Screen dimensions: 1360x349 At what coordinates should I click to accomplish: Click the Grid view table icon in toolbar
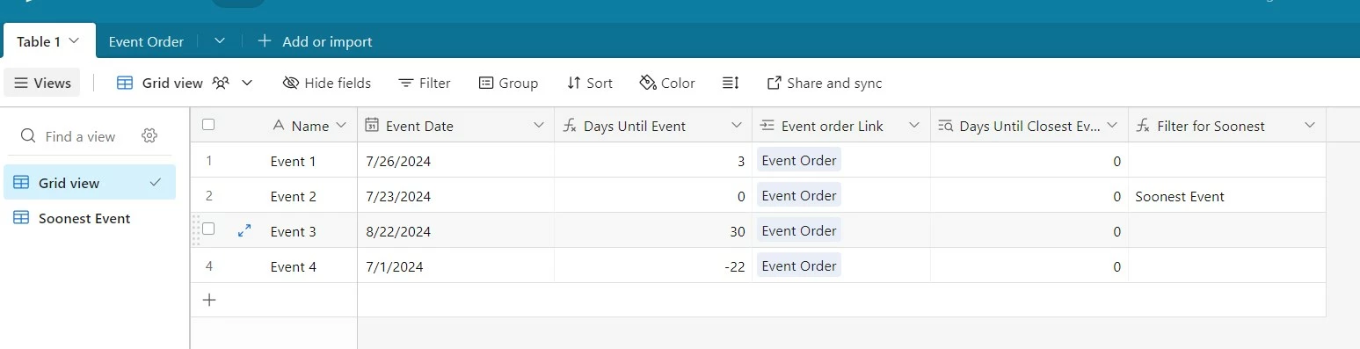pyautogui.click(x=126, y=83)
